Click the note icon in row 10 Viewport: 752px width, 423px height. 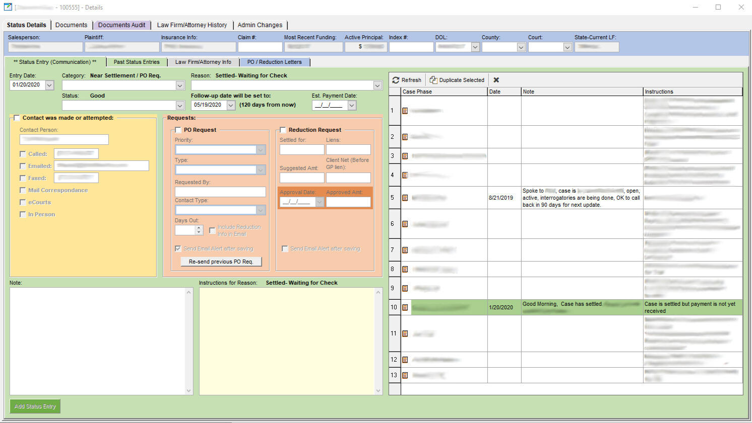coord(405,307)
